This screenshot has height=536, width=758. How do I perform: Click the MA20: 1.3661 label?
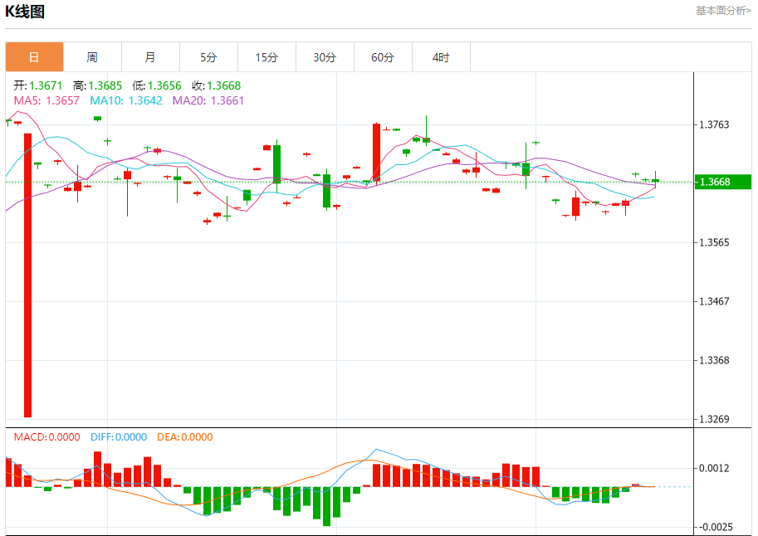[x=208, y=100]
